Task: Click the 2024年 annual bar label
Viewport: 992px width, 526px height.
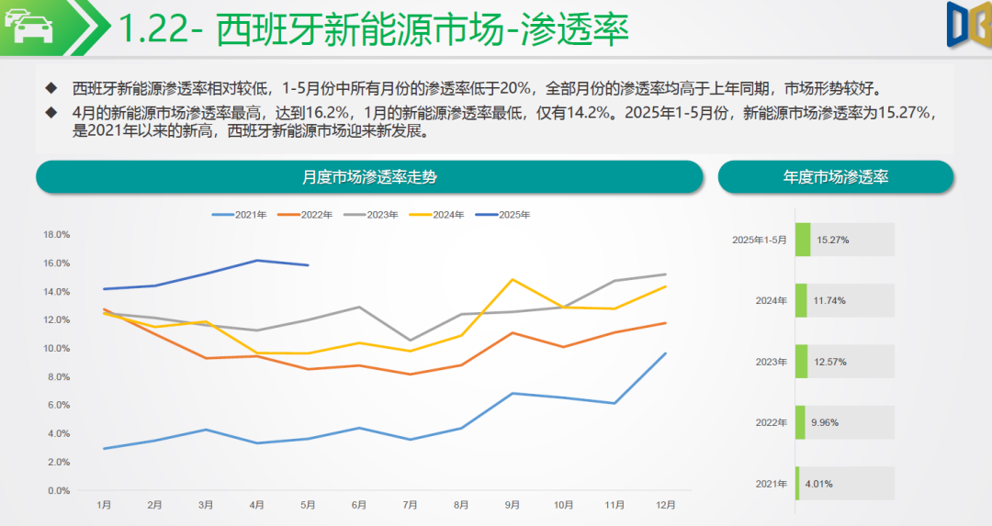Action: (x=772, y=301)
